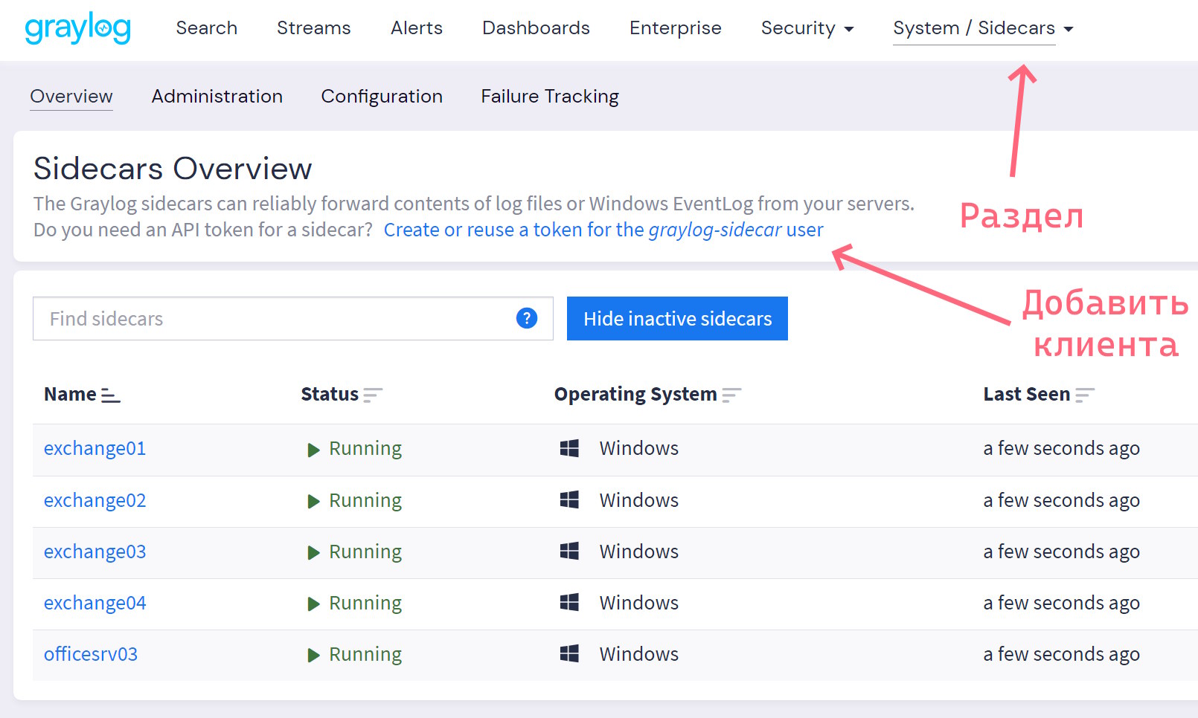
Task: Open the Search menu item
Action: (x=207, y=28)
